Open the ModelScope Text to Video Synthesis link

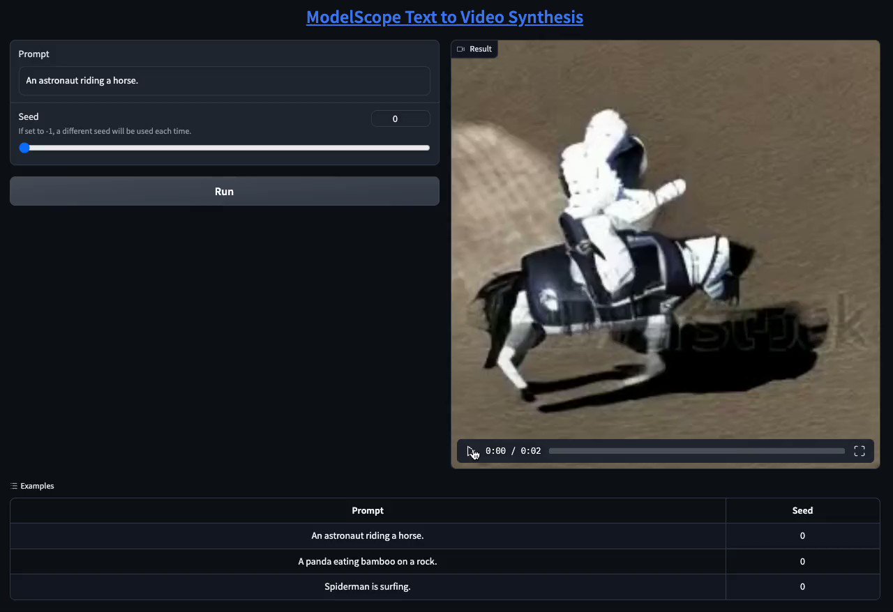444,17
